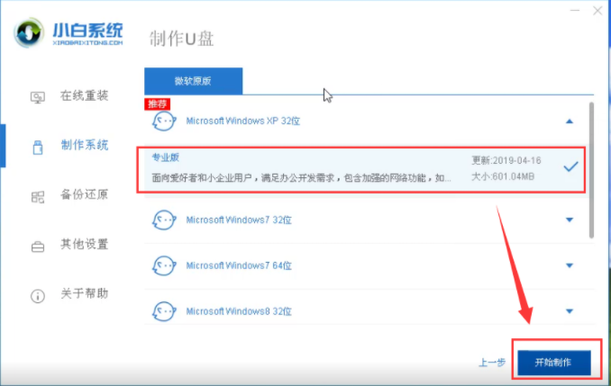Click the Microsoft Windows7 64位 title
Image resolution: width=611 pixels, height=386 pixels.
(x=239, y=265)
